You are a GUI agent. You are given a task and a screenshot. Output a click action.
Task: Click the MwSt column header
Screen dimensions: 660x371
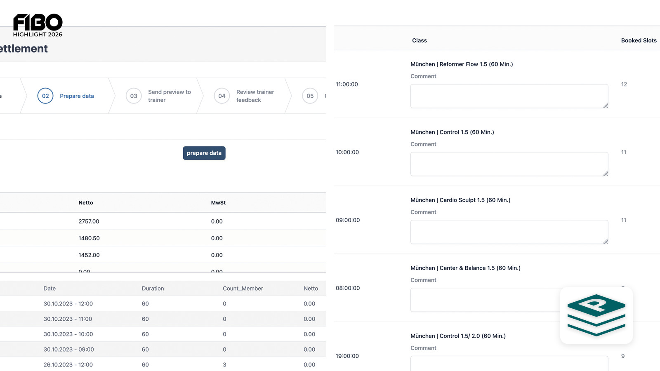219,203
